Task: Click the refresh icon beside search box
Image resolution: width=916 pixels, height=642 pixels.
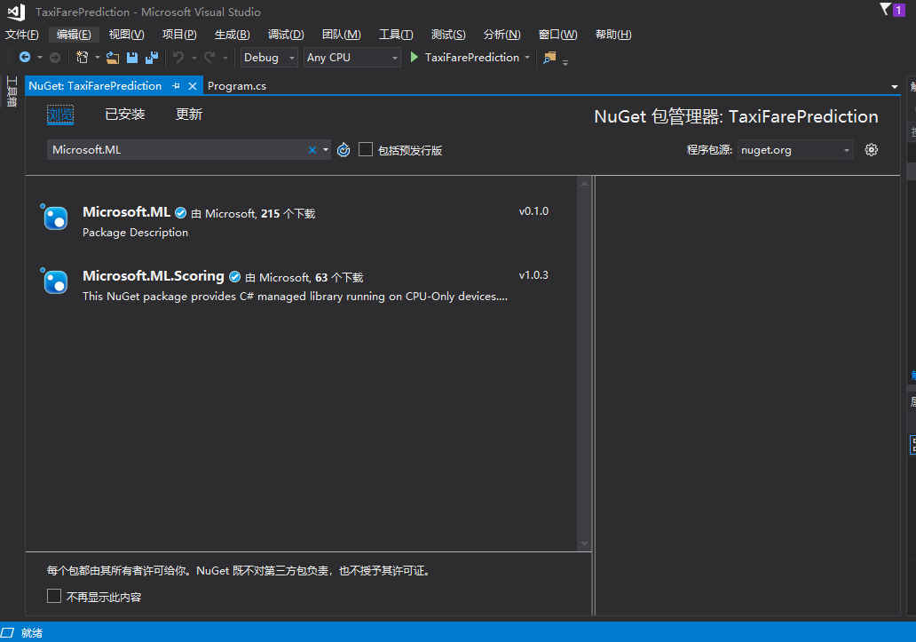Action: point(343,150)
